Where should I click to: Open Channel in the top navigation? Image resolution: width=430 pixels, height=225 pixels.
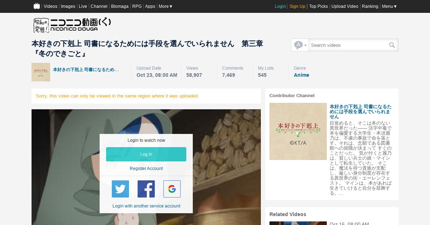click(99, 6)
